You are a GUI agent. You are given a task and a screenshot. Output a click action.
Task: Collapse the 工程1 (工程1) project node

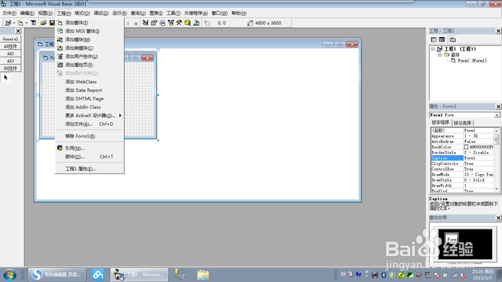[433, 49]
